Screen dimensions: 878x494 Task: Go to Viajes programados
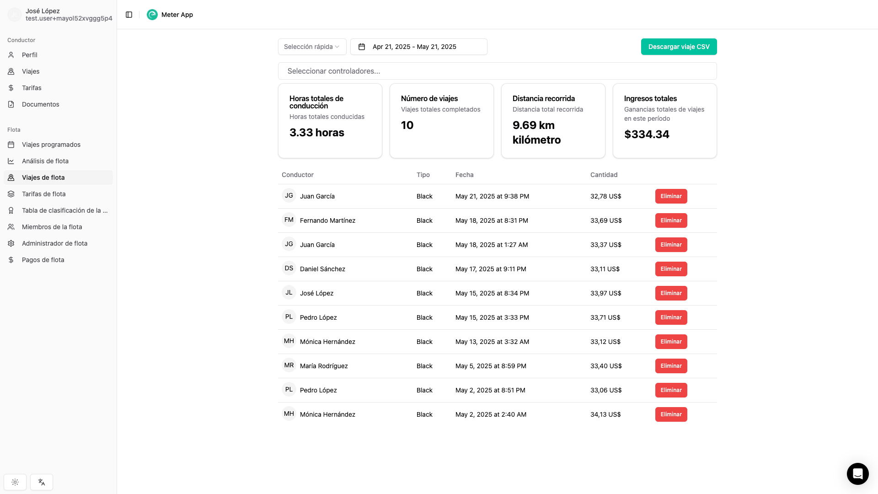[51, 145]
